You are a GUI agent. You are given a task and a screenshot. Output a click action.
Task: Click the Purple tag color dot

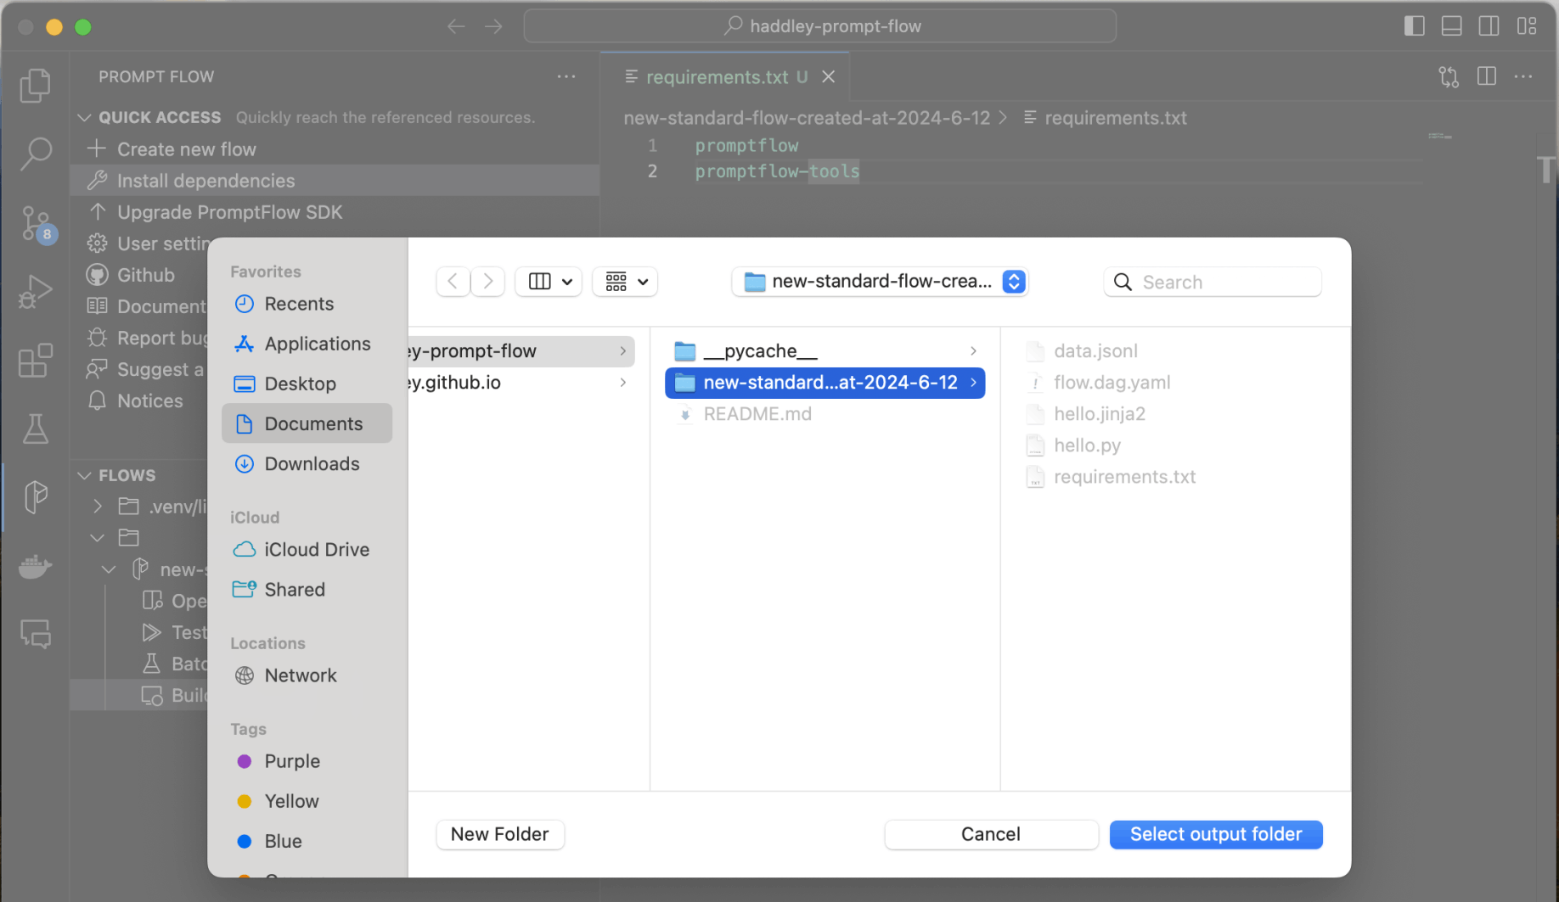tap(245, 761)
